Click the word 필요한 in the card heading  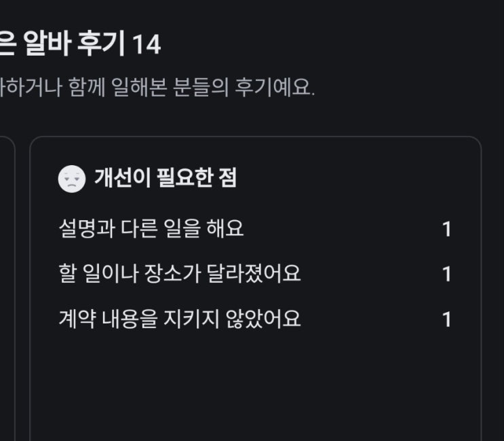[185, 178]
